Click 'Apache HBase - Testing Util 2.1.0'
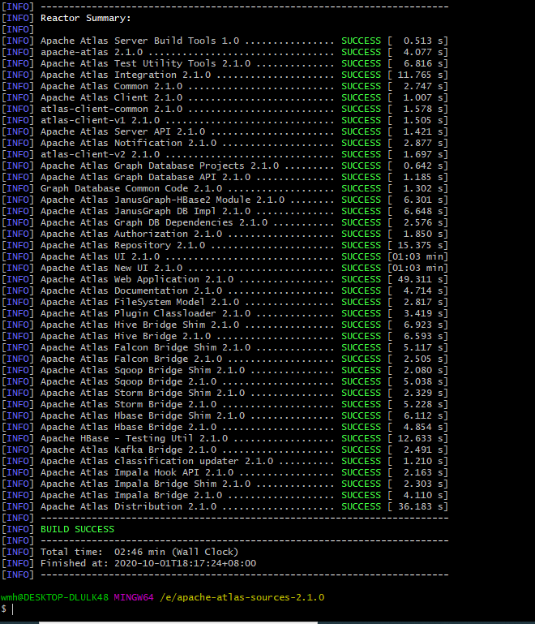 [x=135, y=438]
